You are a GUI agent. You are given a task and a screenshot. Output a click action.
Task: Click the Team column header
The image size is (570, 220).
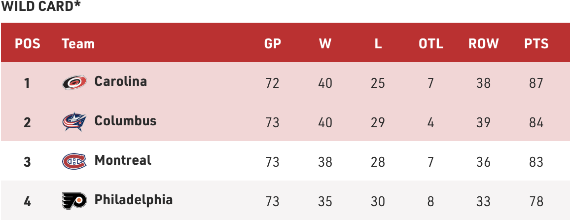pyautogui.click(x=78, y=43)
